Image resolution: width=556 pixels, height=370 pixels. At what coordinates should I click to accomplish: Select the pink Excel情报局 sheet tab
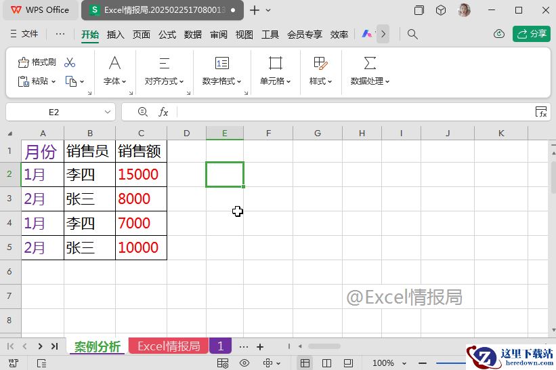point(169,346)
